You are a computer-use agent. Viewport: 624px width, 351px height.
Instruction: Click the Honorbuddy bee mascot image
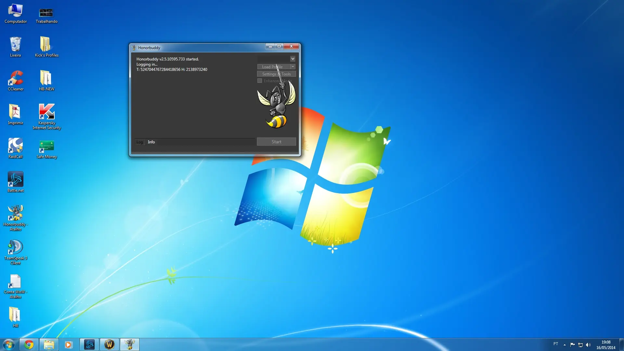[x=277, y=104]
